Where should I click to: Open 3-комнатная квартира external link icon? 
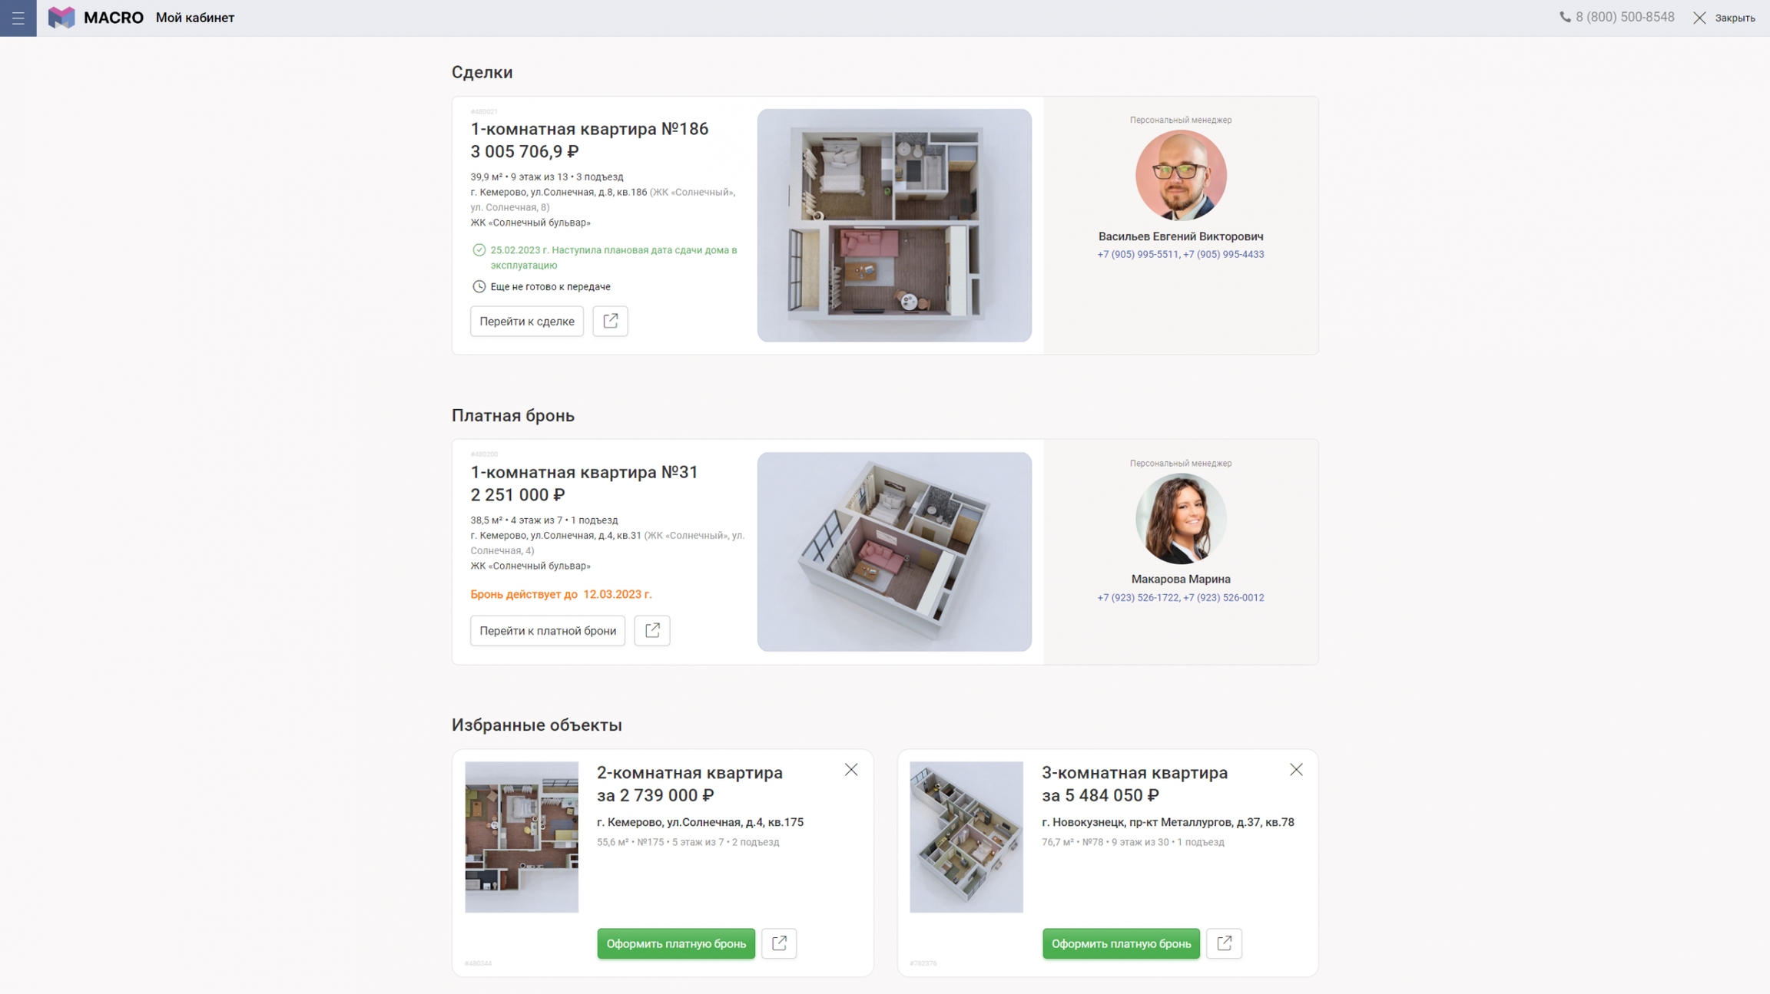[1224, 943]
